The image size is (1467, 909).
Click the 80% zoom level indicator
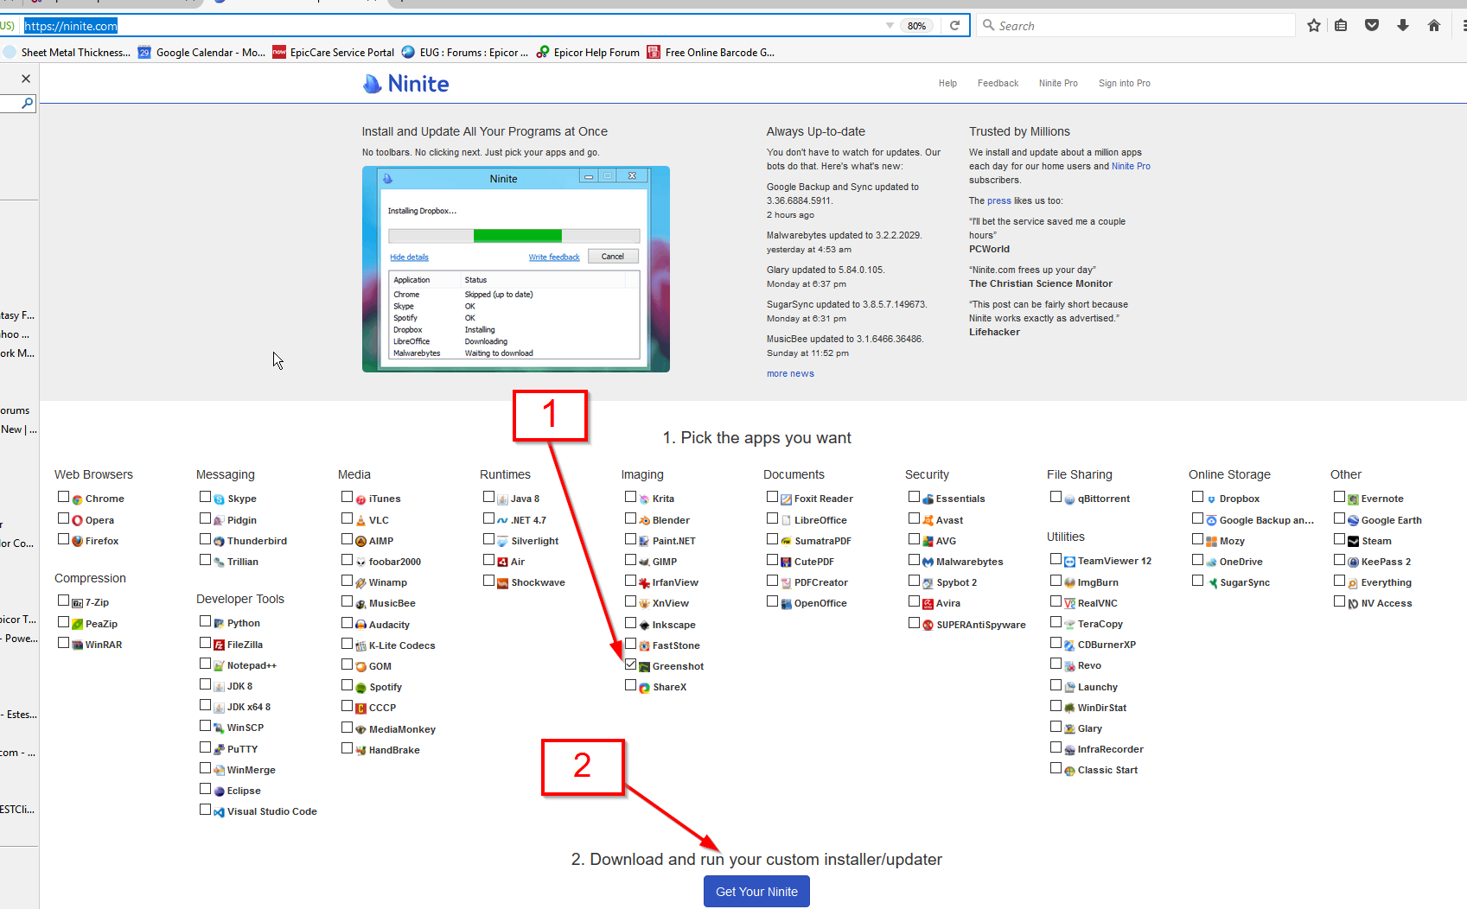(917, 26)
